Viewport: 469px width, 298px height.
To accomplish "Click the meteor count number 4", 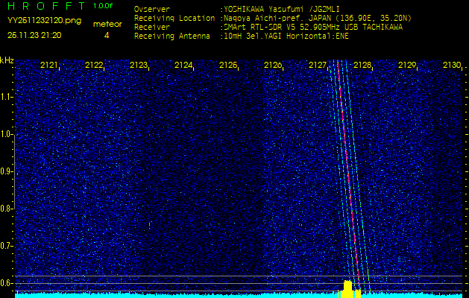I will (107, 35).
